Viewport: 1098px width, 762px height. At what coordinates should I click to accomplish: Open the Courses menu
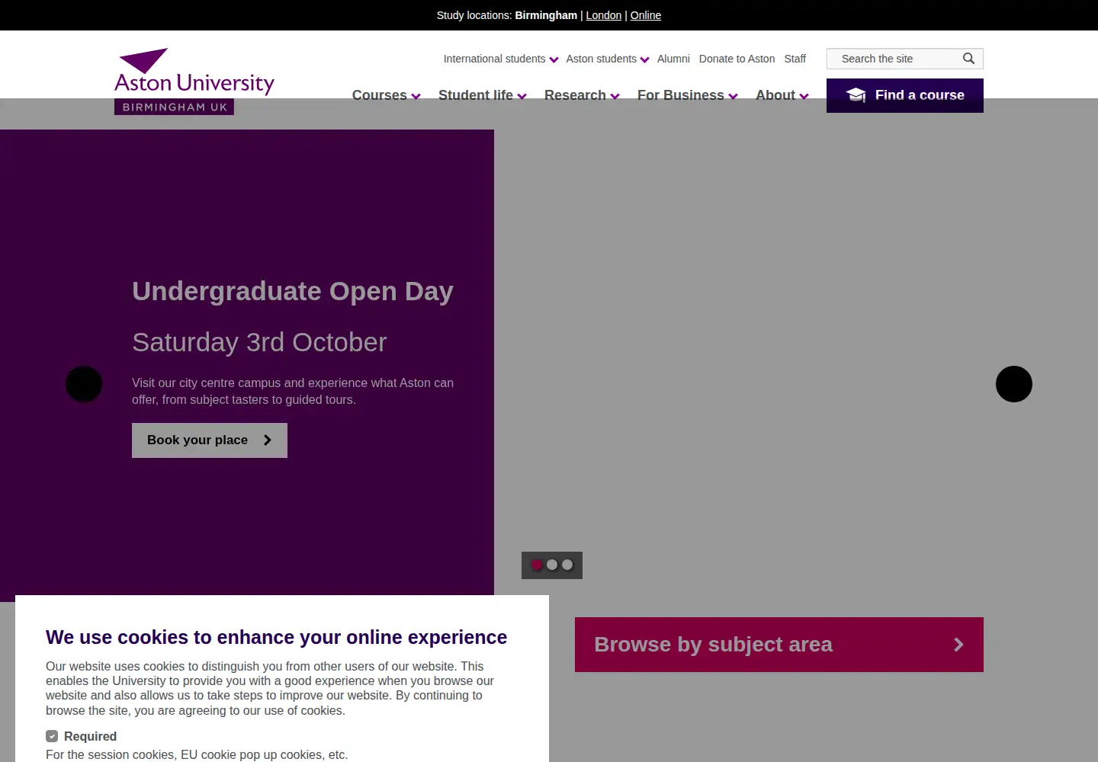click(387, 95)
